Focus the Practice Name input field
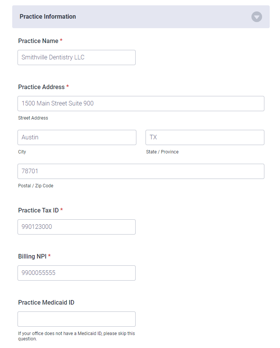280x348 pixels. [77, 57]
